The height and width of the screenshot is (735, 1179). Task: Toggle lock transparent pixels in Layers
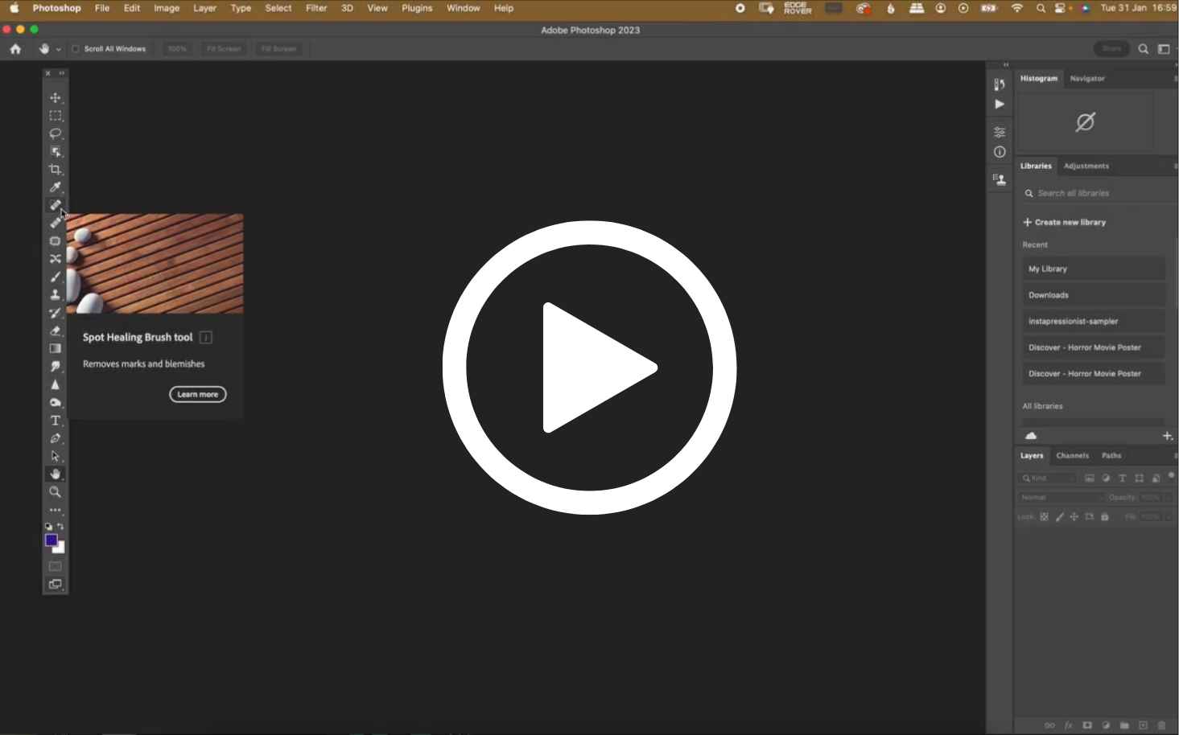pos(1044,517)
